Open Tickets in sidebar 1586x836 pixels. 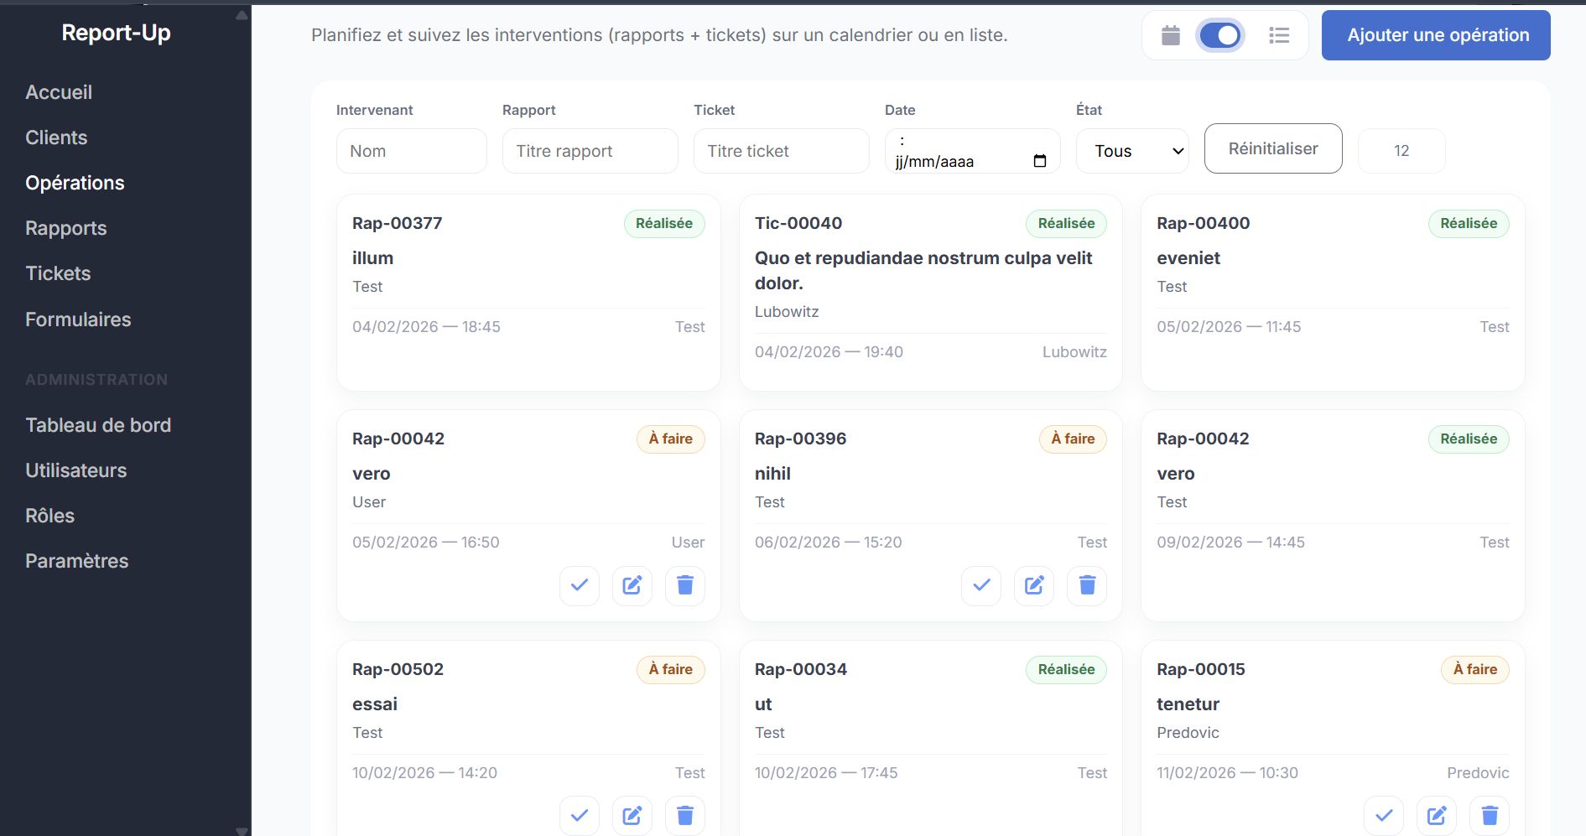point(58,273)
